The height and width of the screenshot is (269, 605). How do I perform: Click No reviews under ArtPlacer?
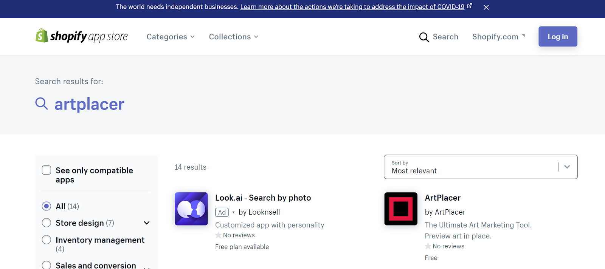click(x=448, y=246)
